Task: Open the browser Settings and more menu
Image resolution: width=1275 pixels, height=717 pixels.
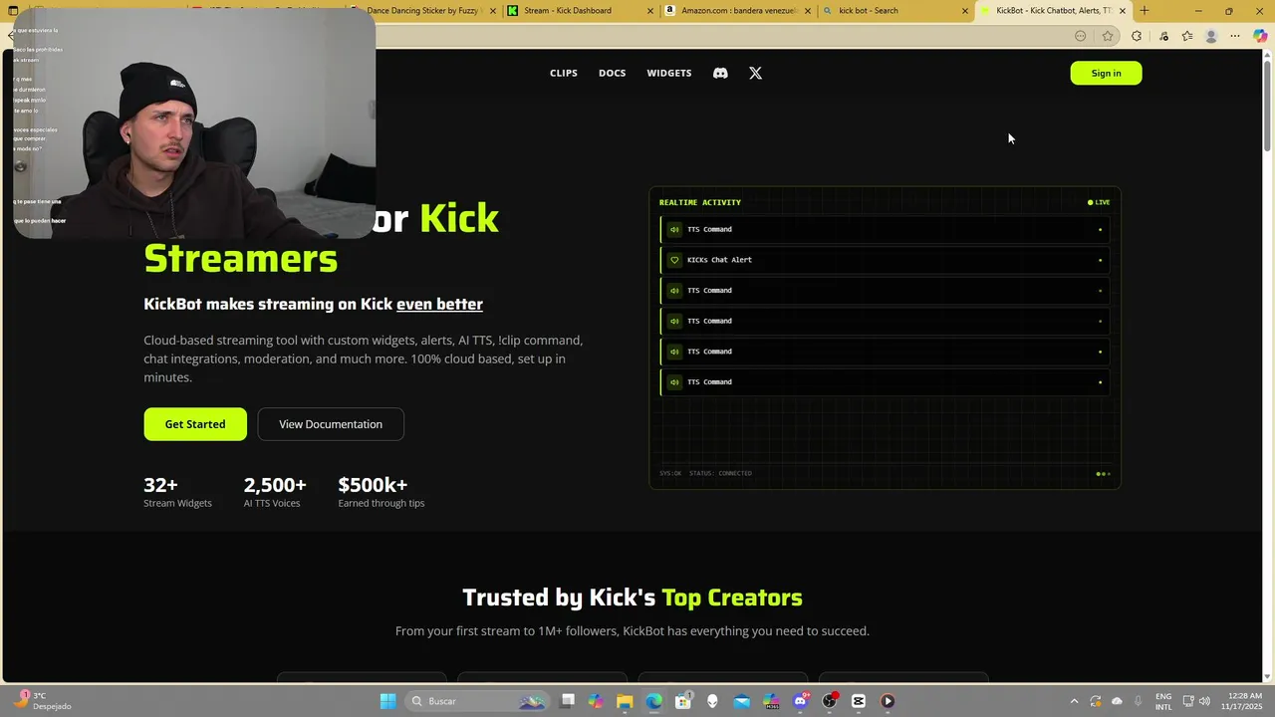Action: pos(1235,36)
